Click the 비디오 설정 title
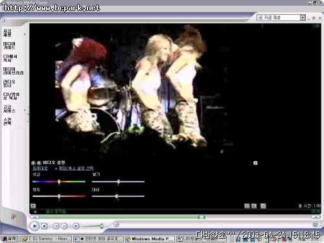This screenshot has width=324, height=243. [x=54, y=163]
